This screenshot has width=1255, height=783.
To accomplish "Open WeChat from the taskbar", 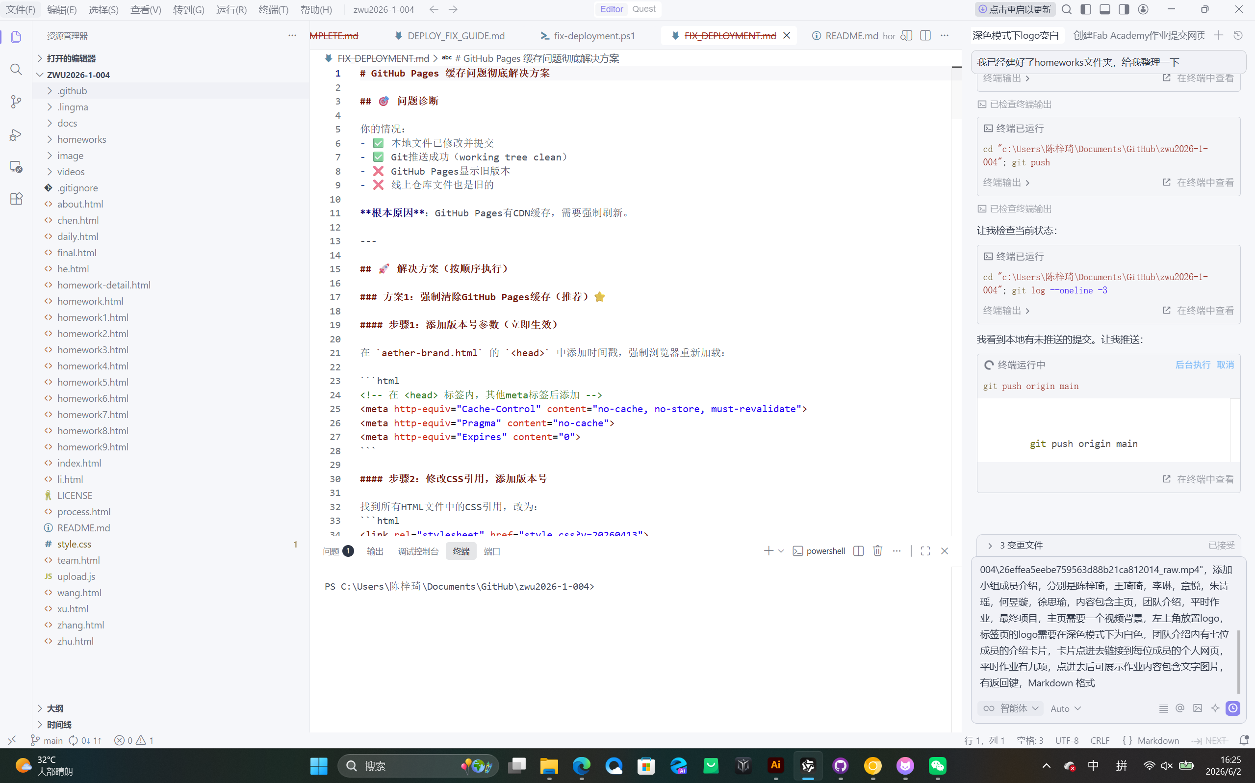I will click(938, 766).
